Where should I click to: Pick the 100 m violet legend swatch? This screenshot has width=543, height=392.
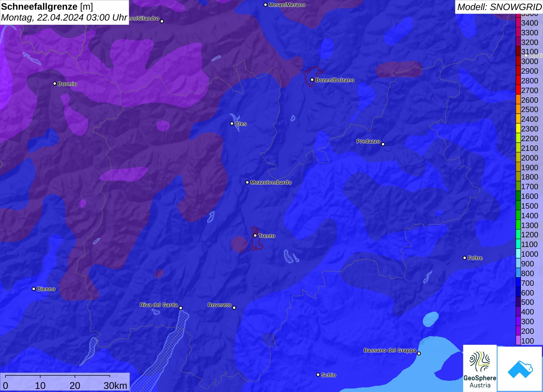pos(518,341)
